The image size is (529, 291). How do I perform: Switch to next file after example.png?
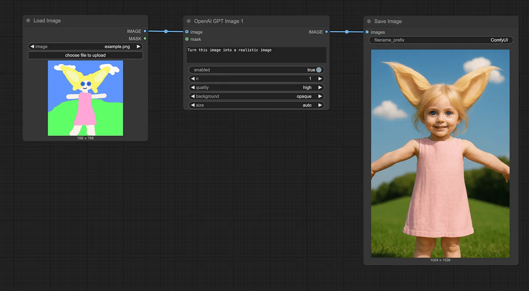coord(138,46)
